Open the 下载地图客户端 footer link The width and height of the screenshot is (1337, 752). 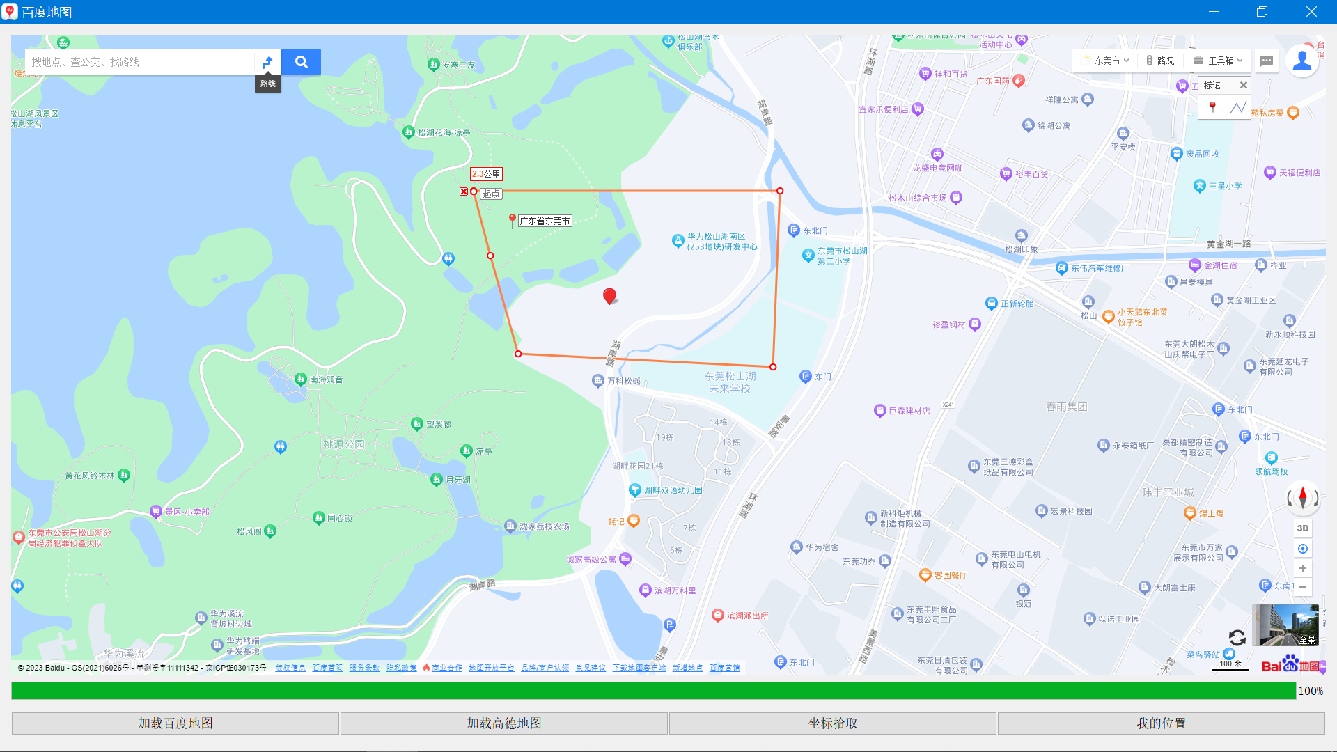(639, 668)
